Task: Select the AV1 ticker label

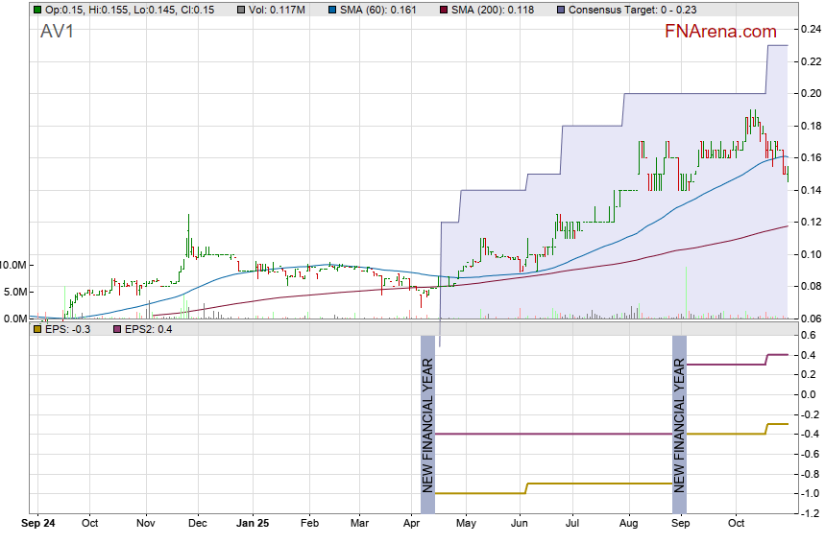Action: (x=57, y=31)
